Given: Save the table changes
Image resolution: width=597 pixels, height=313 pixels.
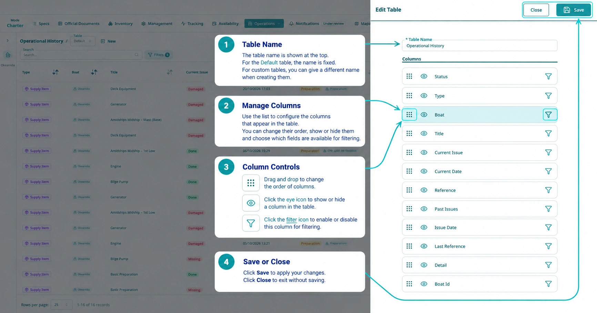Looking at the screenshot, I should pos(574,10).
